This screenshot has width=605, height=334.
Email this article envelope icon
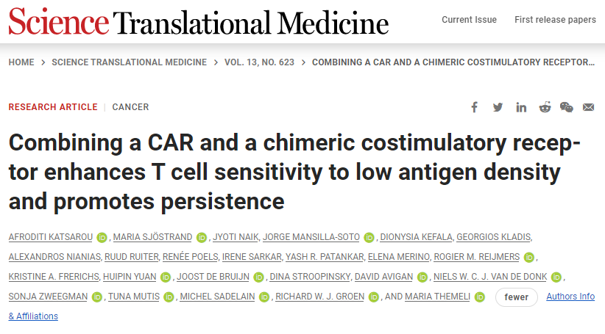point(588,107)
